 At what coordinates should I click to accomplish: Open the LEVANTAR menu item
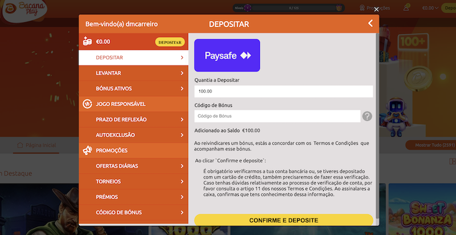[133, 73]
